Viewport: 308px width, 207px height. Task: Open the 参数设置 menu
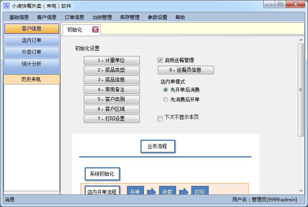[x=157, y=17]
